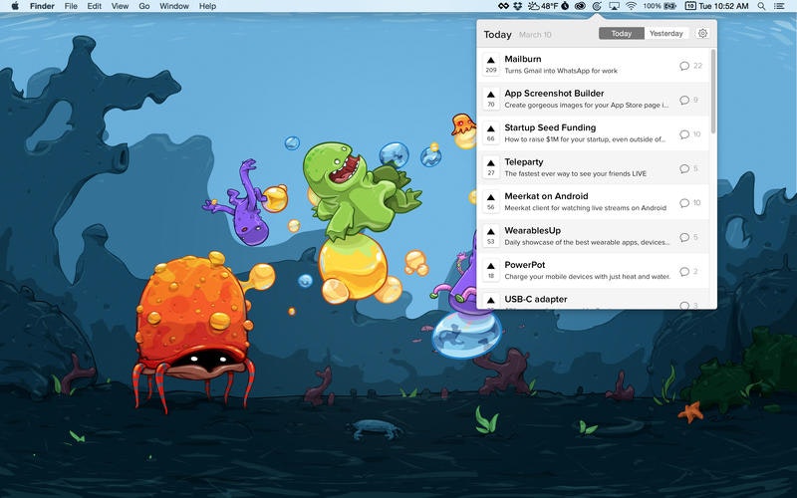Upvote App Screenshot Builder with its arrow
This screenshot has width=797, height=498.
(x=490, y=95)
